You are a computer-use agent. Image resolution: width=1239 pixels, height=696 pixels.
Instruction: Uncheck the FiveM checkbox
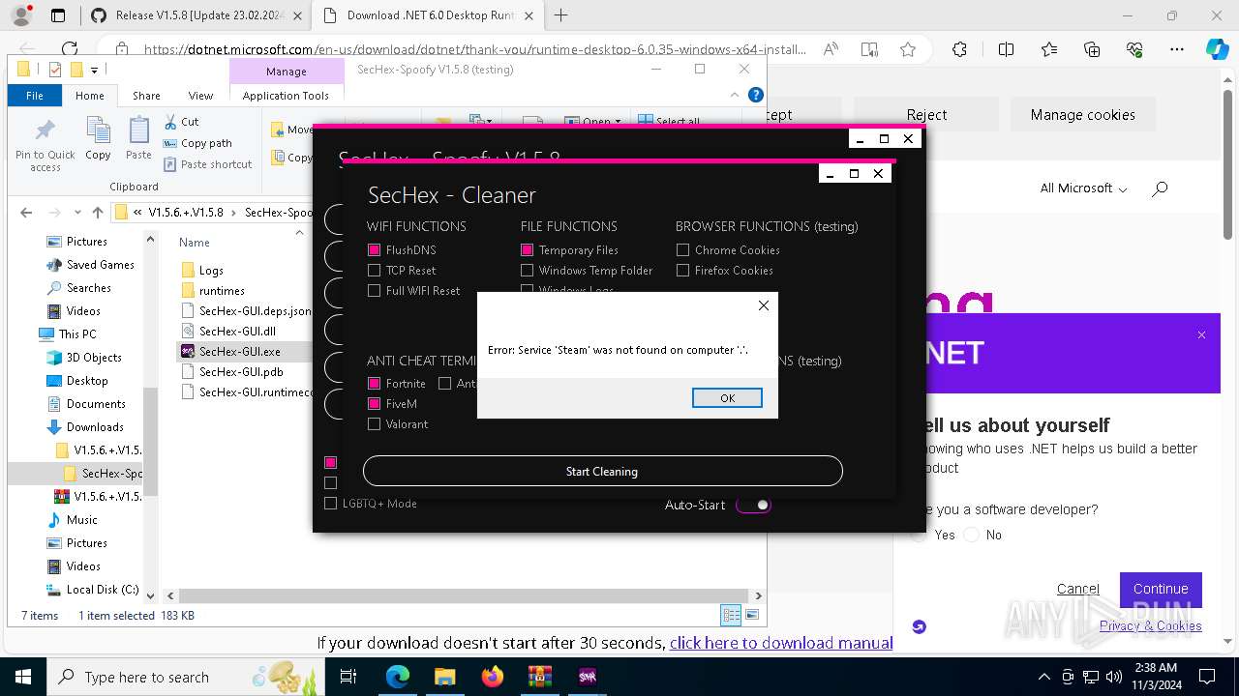[375, 404]
